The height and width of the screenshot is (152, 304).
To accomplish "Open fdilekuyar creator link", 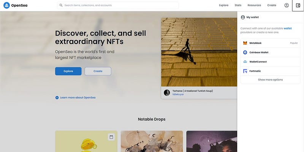I will 178,94.
